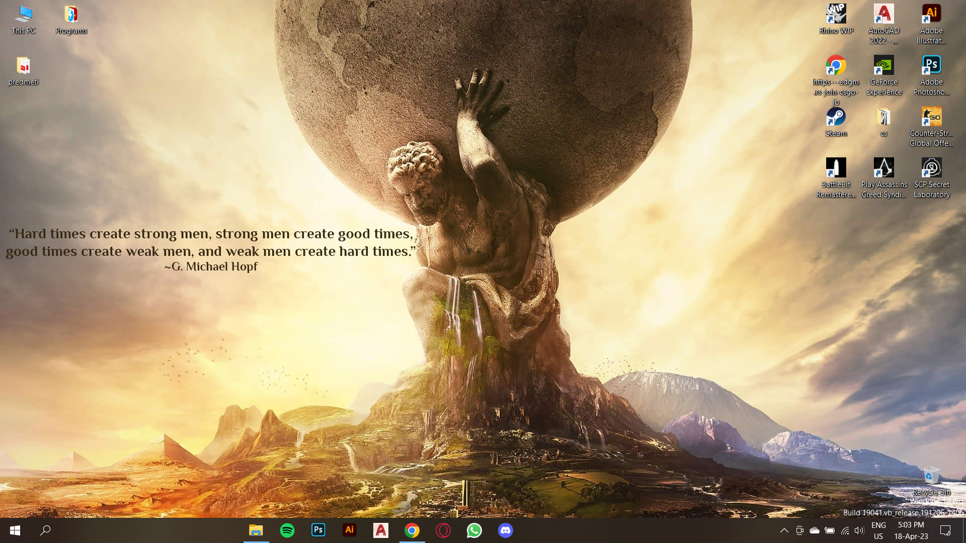Check battery status in tray
Viewport: 966px width, 543px height.
point(830,530)
